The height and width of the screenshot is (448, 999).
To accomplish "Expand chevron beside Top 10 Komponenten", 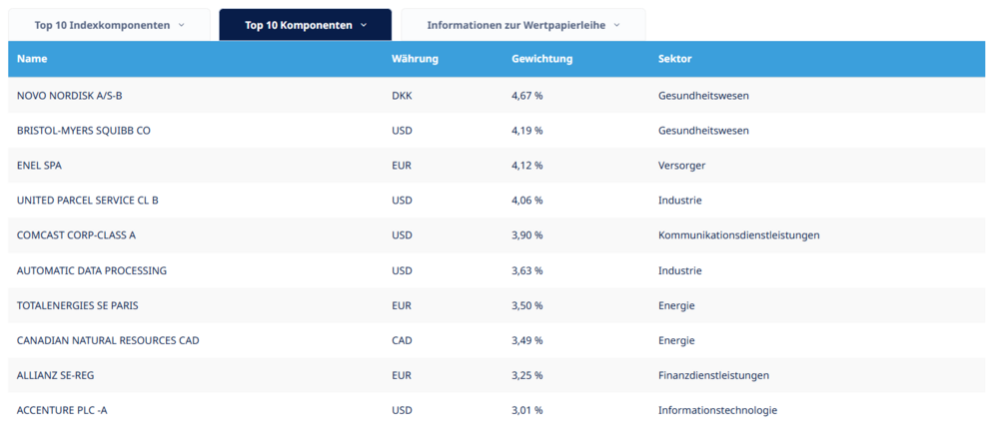I will pos(364,26).
